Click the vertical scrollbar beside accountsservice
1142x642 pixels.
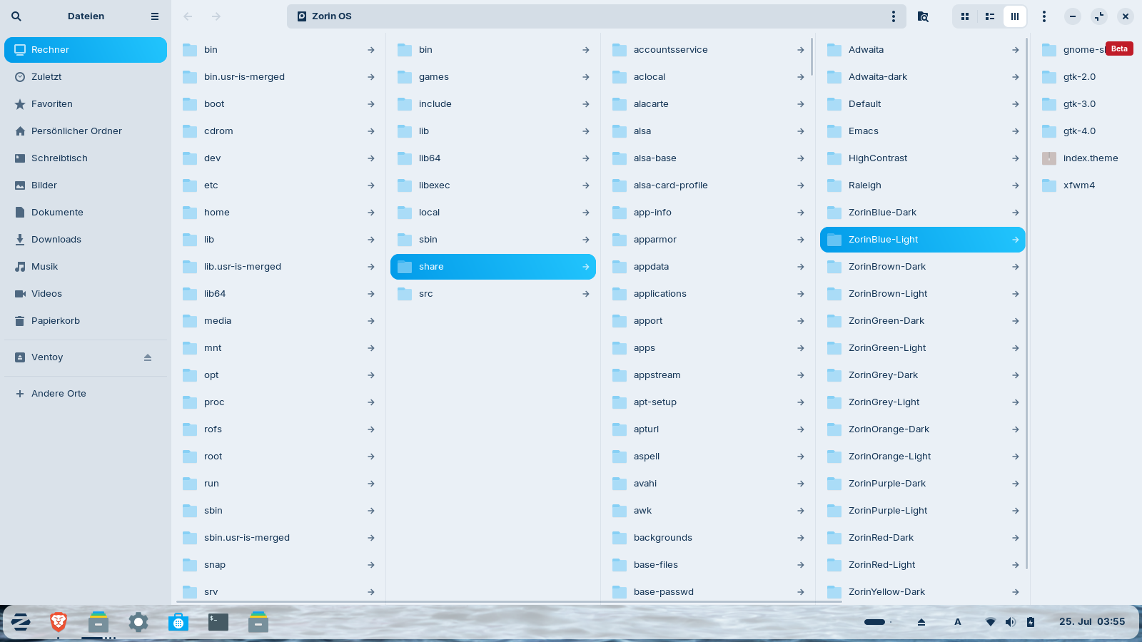[812, 57]
